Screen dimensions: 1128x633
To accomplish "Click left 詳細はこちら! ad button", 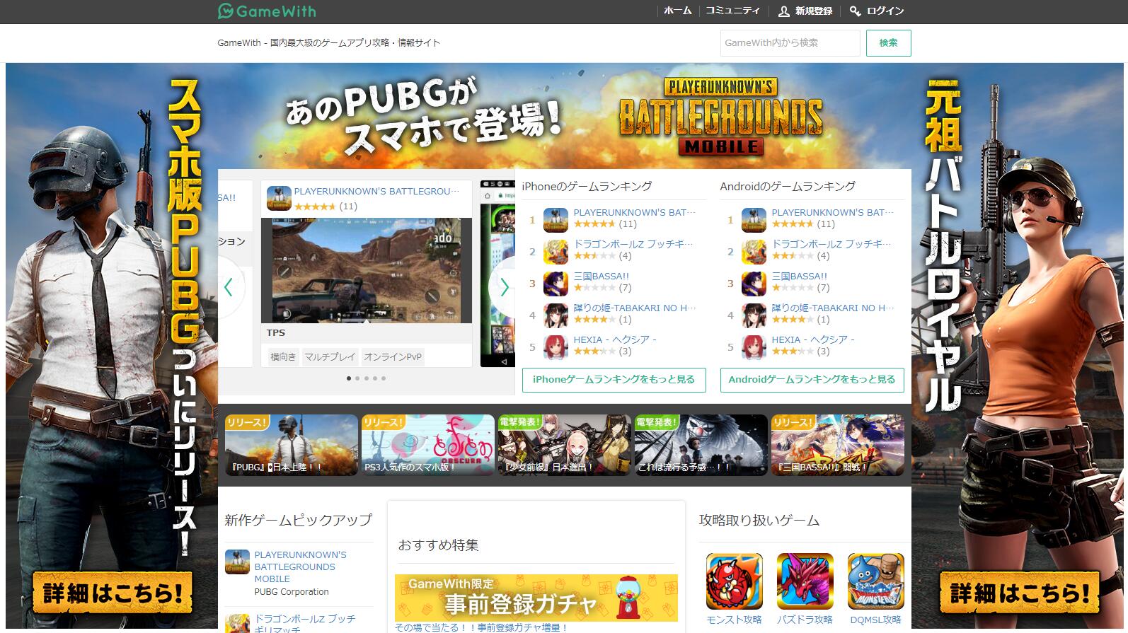I will pyautogui.click(x=113, y=592).
